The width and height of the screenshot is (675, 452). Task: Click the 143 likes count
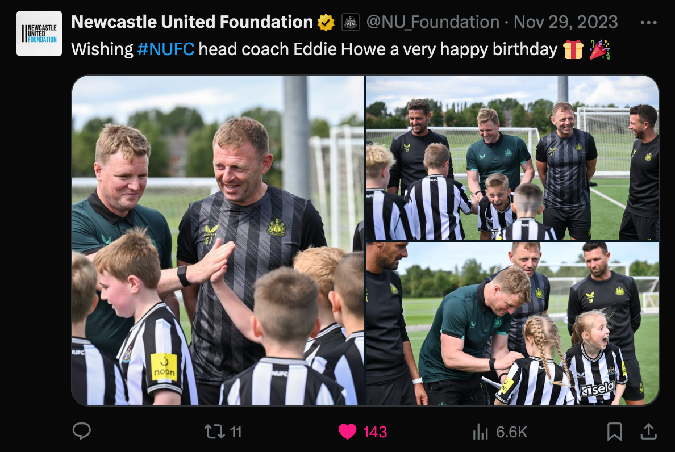pos(375,432)
